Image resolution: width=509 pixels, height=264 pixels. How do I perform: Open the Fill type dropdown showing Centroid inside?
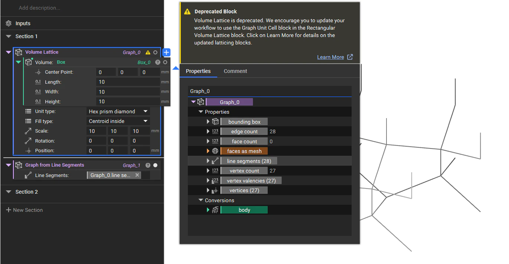[x=118, y=121]
